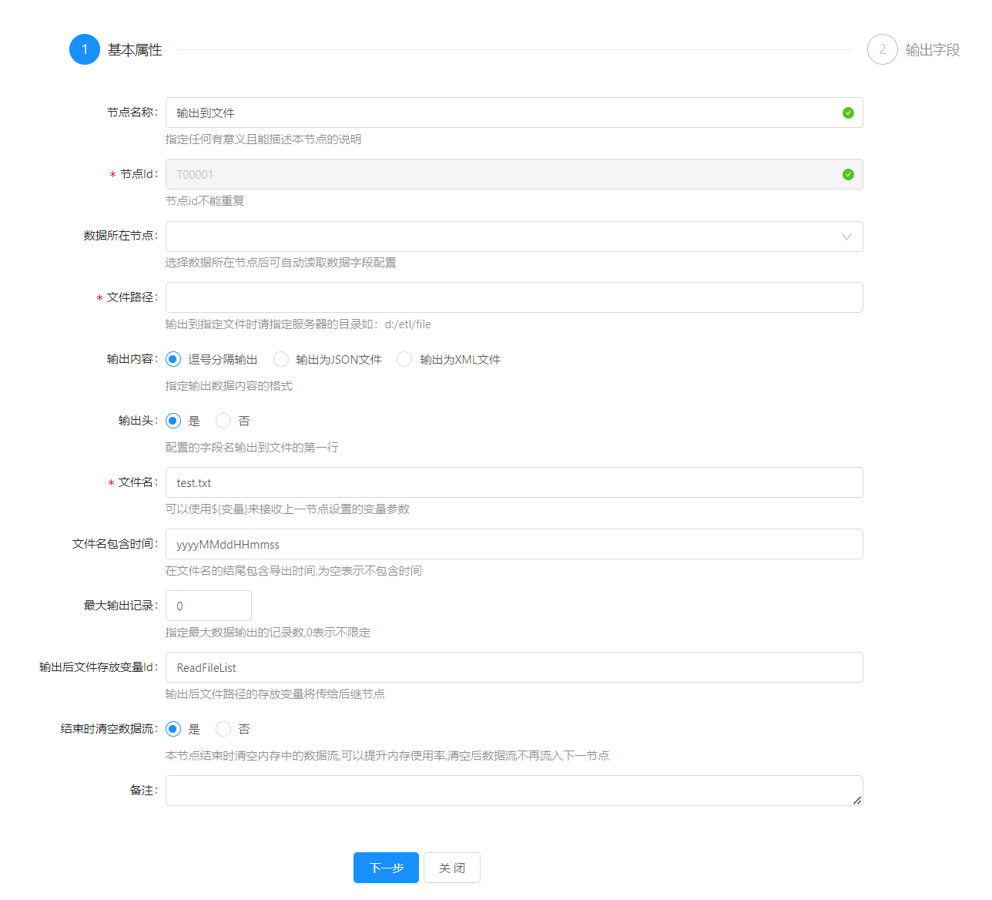
Task: Click into the 文件名 field with test.txt
Action: [514, 483]
